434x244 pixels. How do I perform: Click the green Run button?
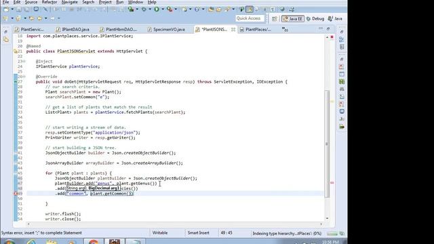[x=157, y=9]
